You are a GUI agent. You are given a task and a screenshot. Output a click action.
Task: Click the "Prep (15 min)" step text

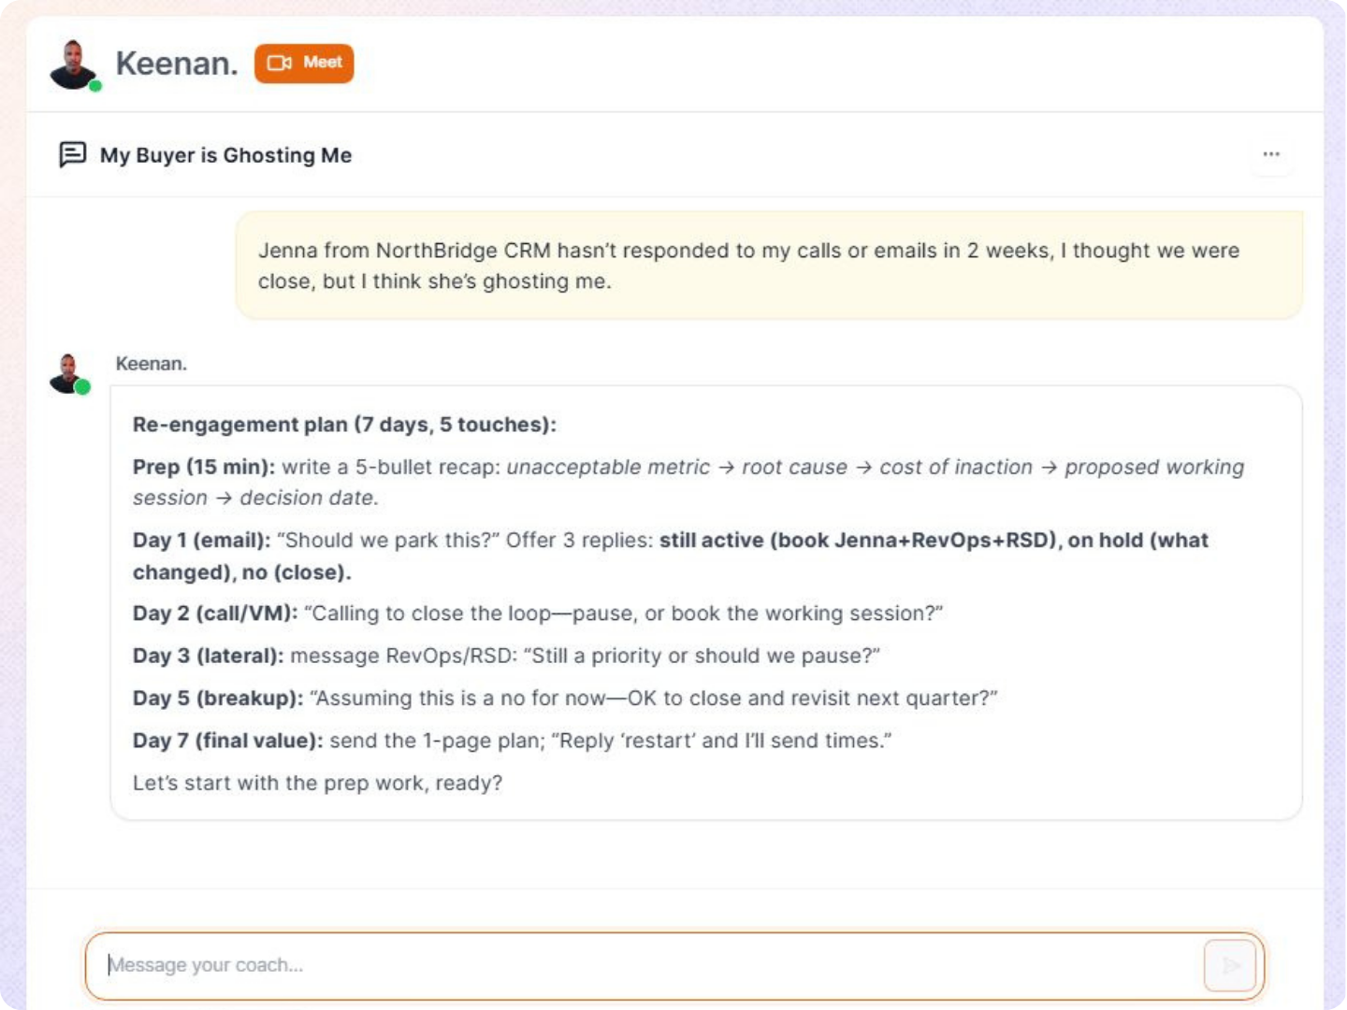[x=204, y=467]
